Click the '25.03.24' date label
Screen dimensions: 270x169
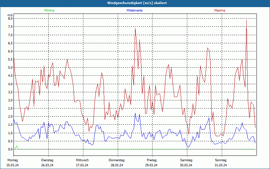coord(12,165)
